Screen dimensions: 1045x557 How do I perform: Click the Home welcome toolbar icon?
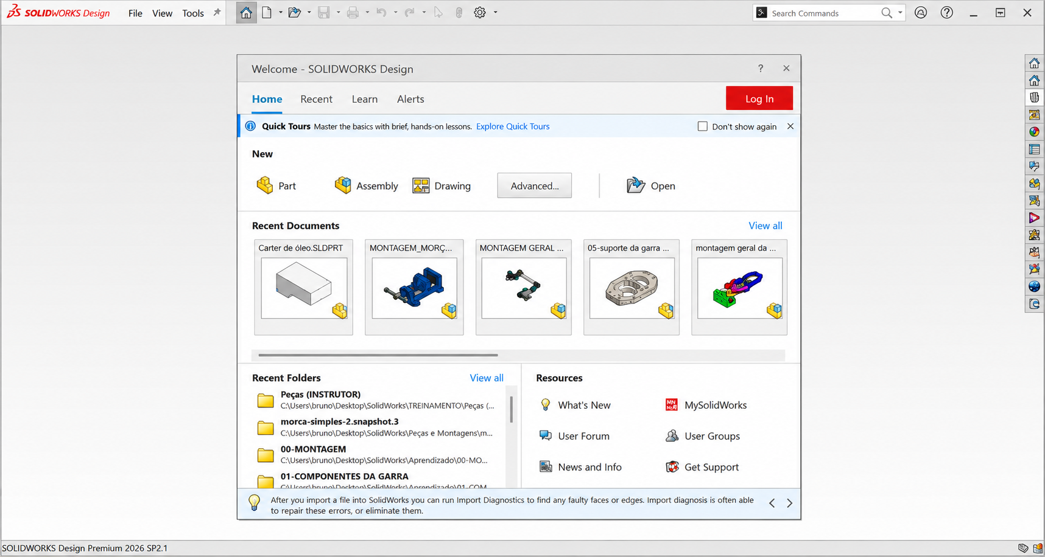point(246,13)
